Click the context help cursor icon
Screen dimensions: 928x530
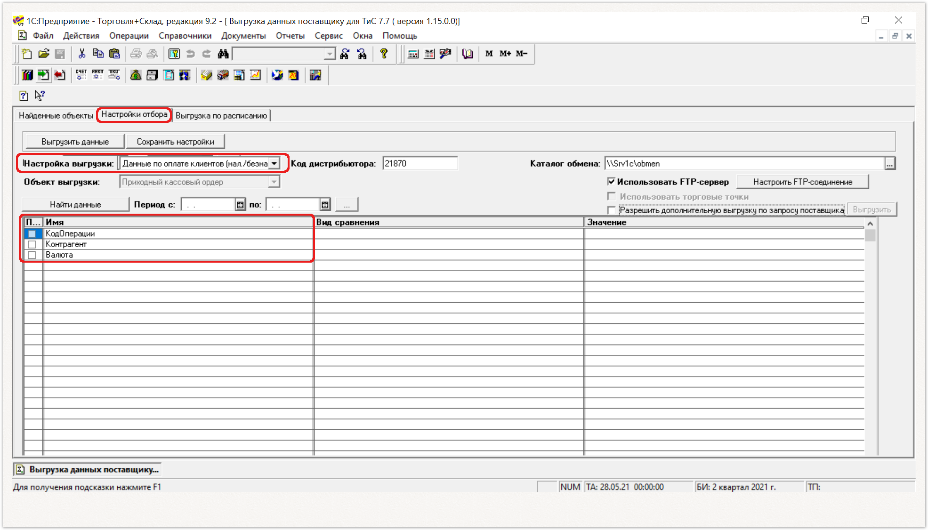coord(40,96)
